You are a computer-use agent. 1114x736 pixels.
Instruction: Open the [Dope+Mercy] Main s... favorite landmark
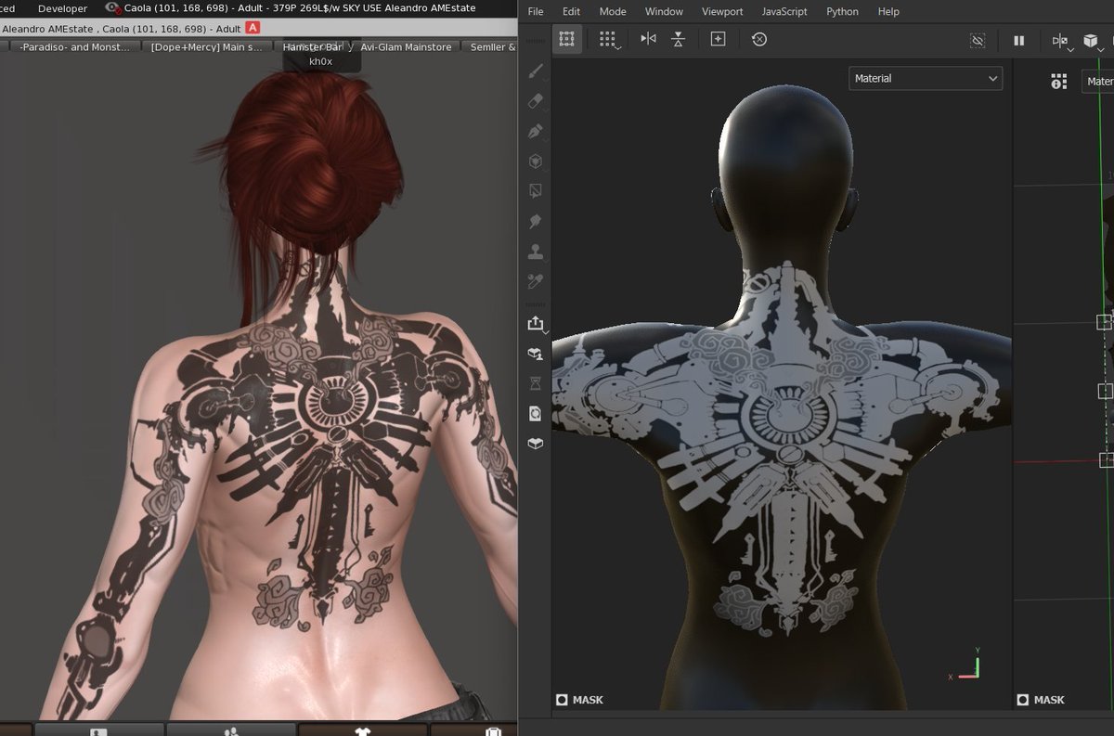tap(206, 46)
